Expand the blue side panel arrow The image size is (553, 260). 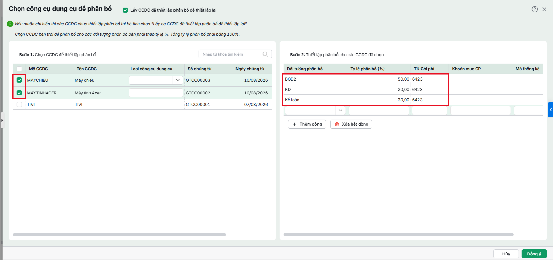coord(550,109)
